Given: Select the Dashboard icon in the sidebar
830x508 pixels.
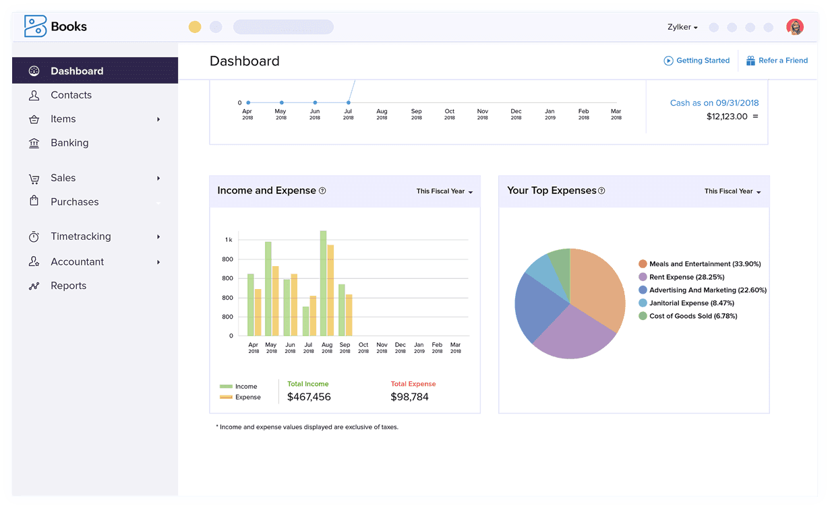Looking at the screenshot, I should click(x=34, y=71).
